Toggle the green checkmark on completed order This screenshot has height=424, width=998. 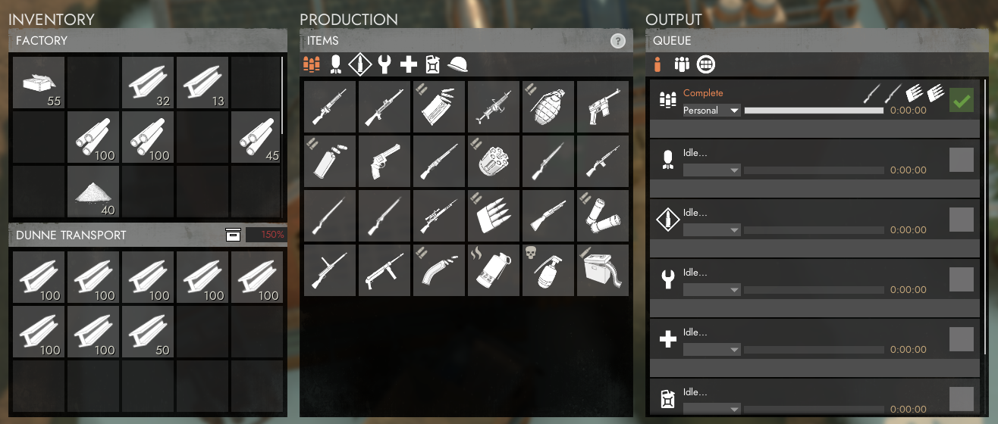[962, 101]
